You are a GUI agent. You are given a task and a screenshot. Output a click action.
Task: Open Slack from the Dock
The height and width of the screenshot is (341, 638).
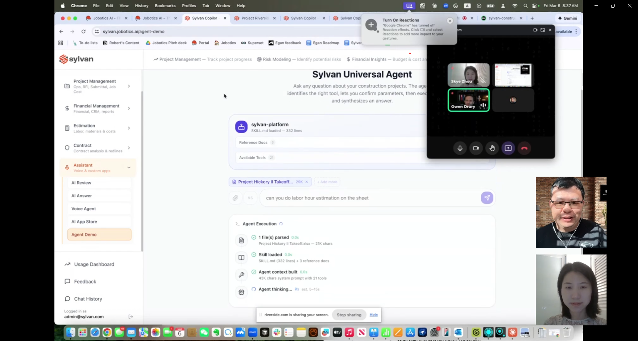click(x=277, y=332)
